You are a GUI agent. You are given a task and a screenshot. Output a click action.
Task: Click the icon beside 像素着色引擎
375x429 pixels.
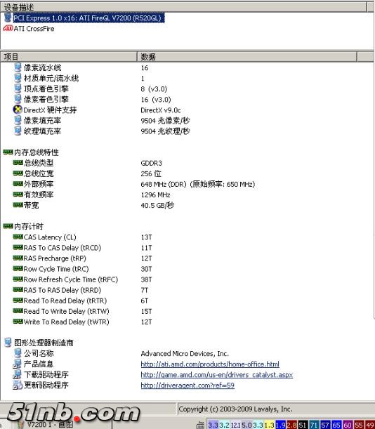(x=18, y=99)
